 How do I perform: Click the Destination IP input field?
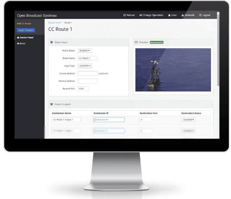(x=109, y=120)
